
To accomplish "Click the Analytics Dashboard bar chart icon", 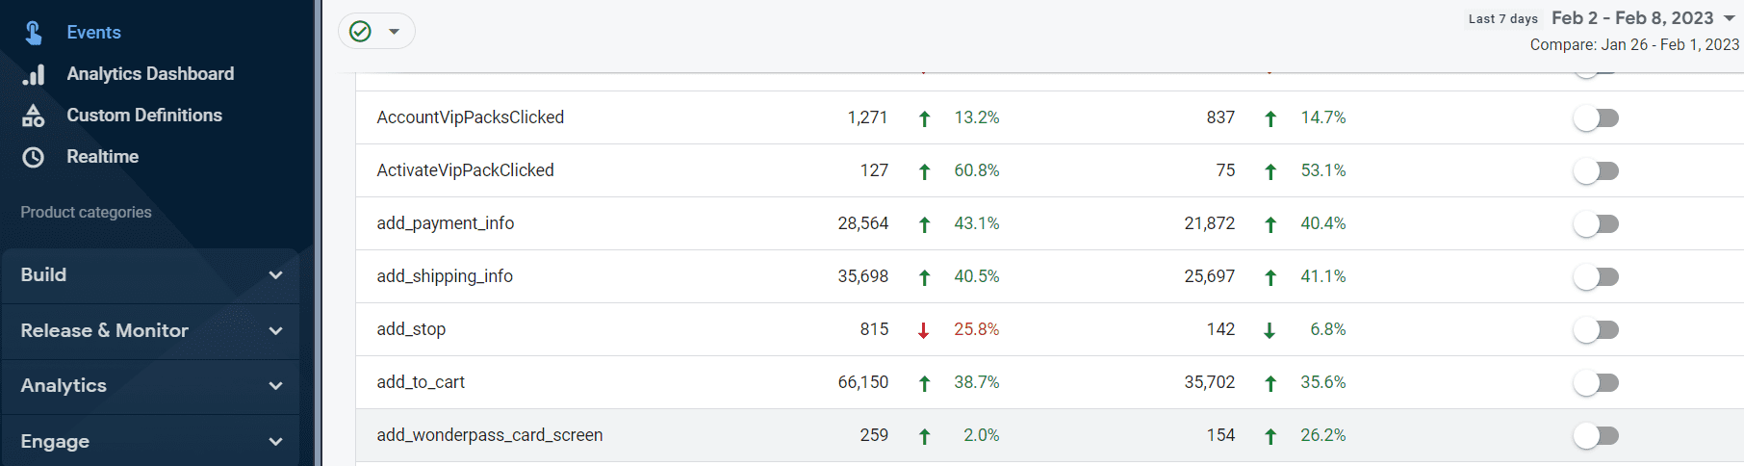I will coord(34,74).
